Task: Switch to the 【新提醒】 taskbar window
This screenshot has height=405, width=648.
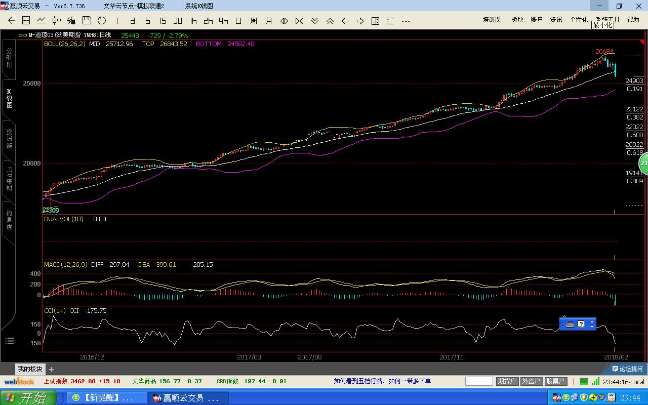Action: 108,398
